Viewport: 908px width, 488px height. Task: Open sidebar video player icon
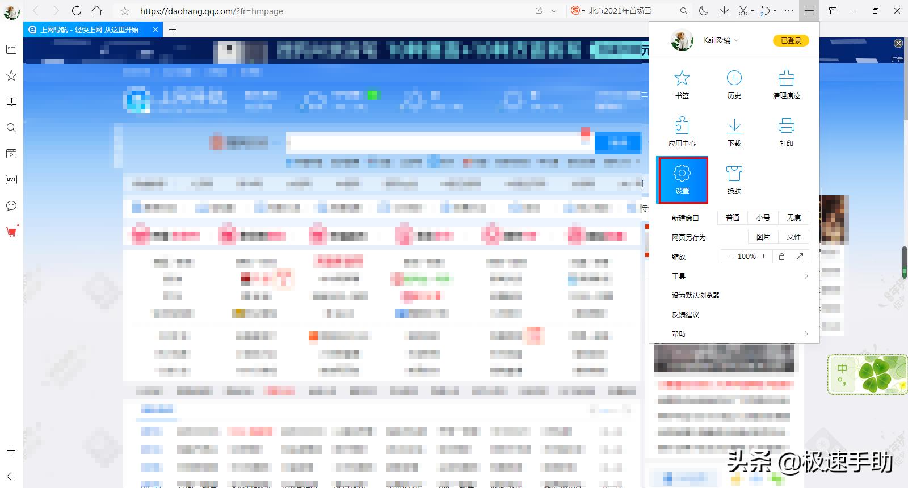point(11,154)
